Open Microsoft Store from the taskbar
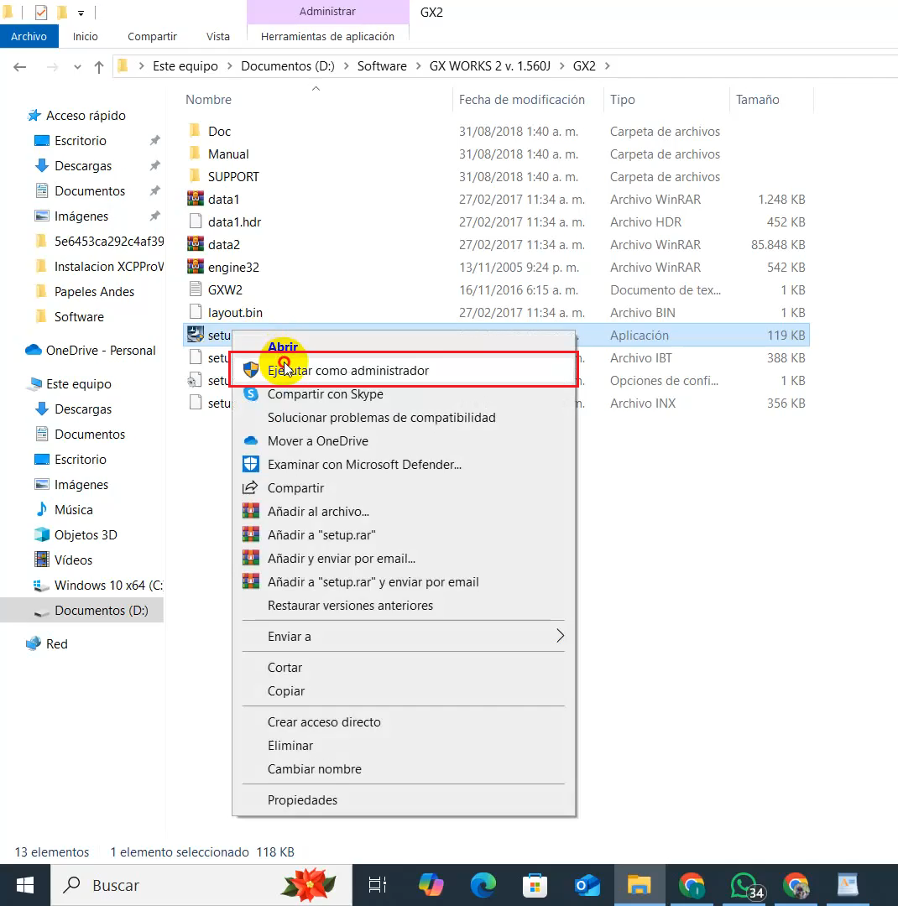 pyautogui.click(x=535, y=885)
